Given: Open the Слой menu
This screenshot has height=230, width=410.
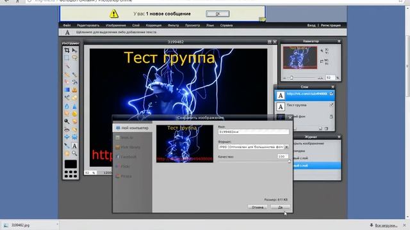Looking at the screenshot, I should coord(136,26).
